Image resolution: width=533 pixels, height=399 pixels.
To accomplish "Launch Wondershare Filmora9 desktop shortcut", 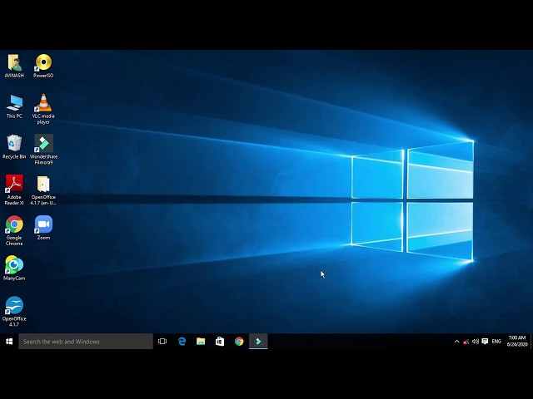I will coord(43,150).
